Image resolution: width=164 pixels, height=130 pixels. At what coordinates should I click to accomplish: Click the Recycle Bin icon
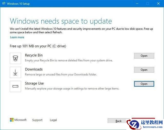tap(15, 58)
